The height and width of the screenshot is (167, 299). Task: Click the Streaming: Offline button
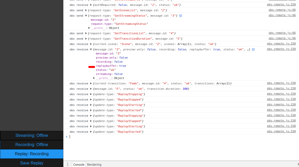31,135
